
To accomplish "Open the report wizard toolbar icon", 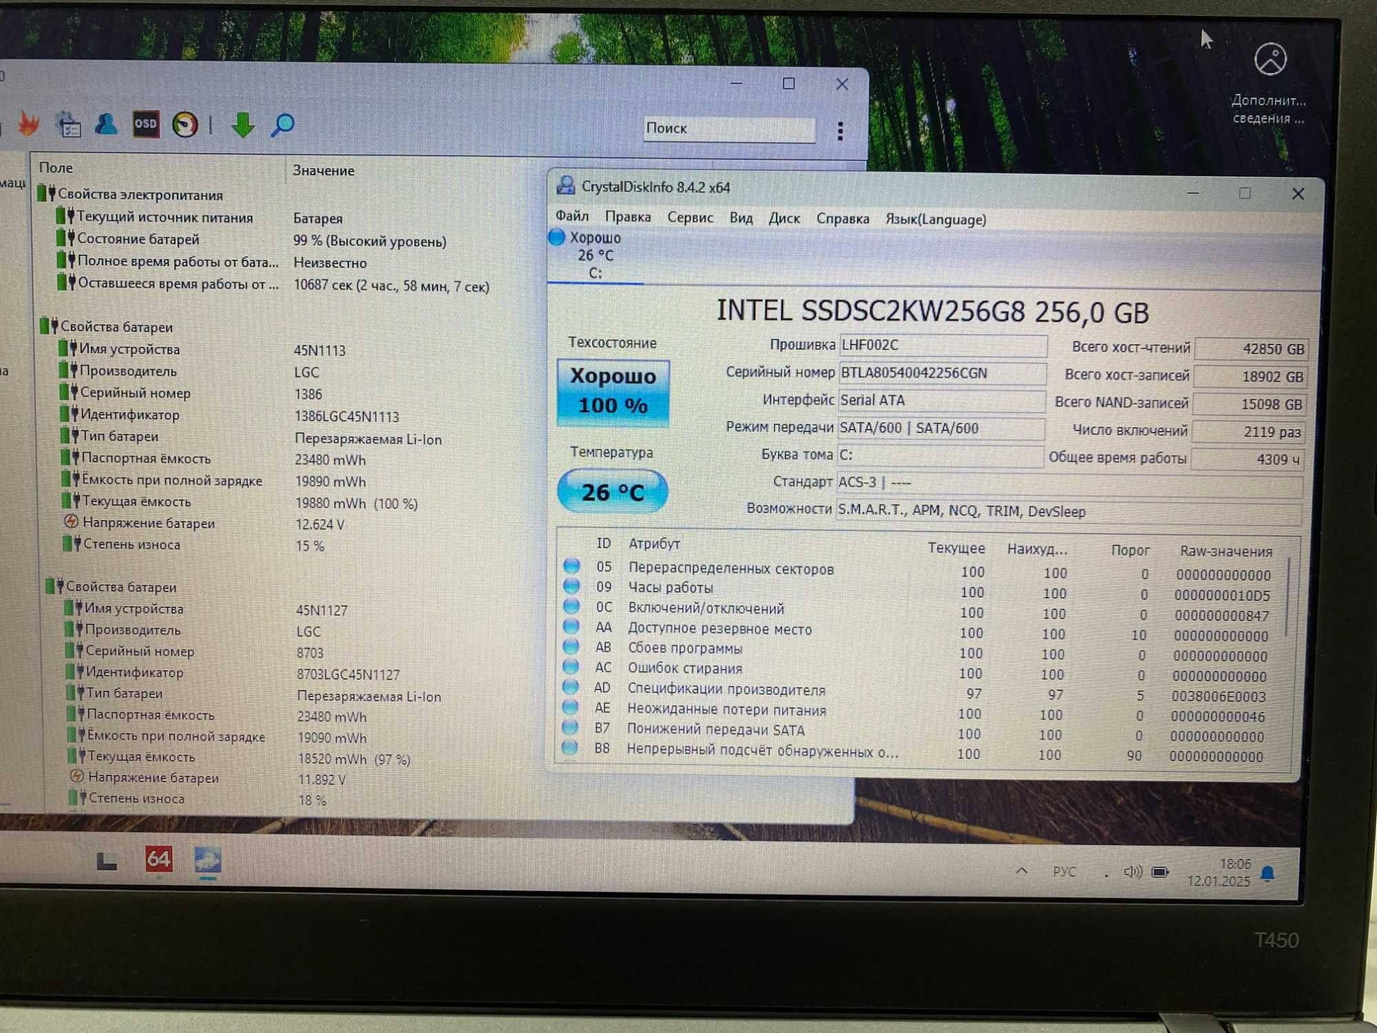I will (68, 125).
